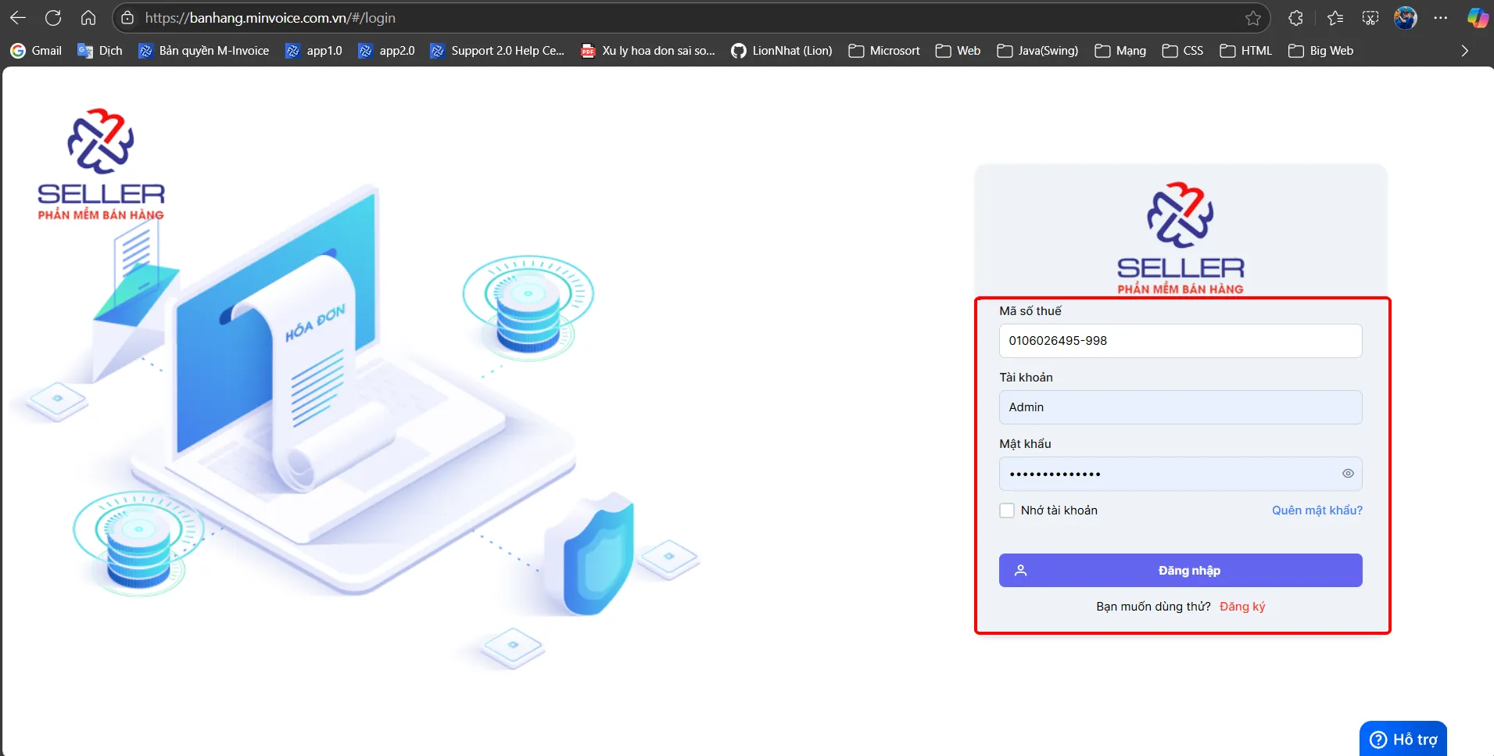Open the browser home page
The height and width of the screenshot is (756, 1494).
pos(88,18)
